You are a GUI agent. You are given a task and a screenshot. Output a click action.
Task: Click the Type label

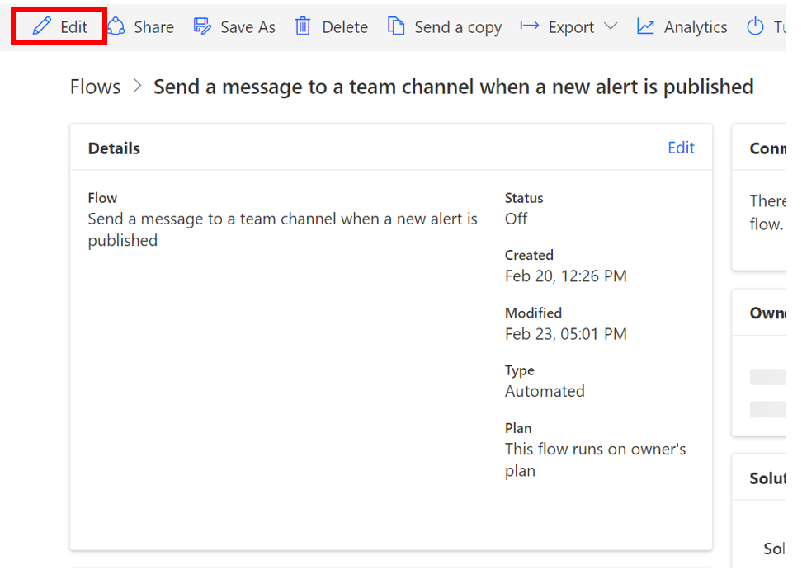pos(520,370)
